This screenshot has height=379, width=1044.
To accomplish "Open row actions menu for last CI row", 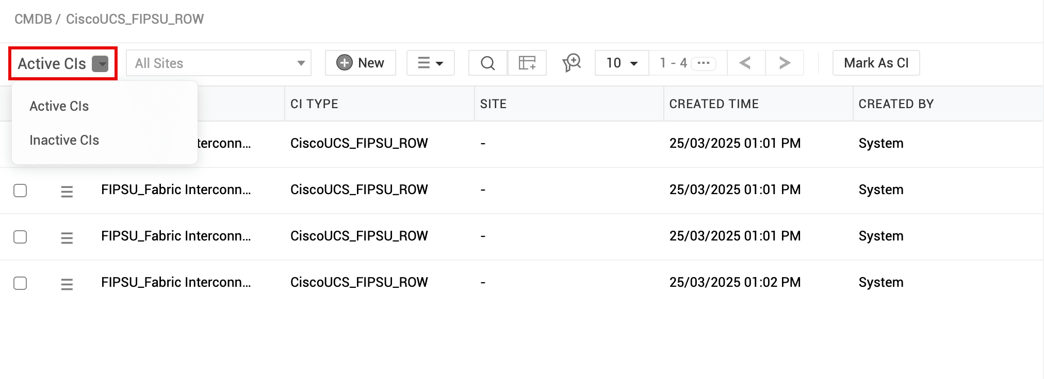I will pos(67,284).
